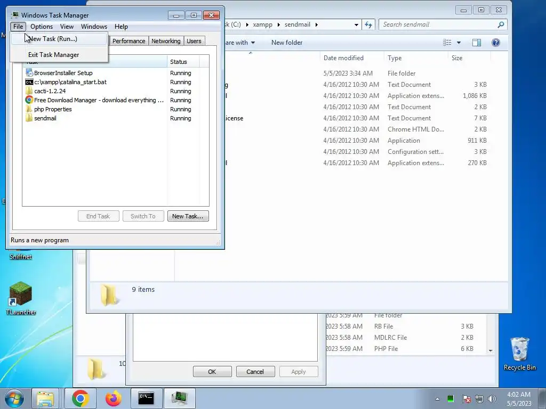
Task: Open Google Chrome from the taskbar
Action: [x=81, y=398]
